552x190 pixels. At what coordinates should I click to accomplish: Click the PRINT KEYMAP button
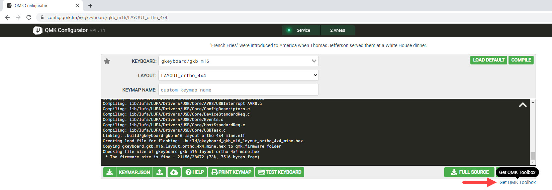tap(231, 172)
